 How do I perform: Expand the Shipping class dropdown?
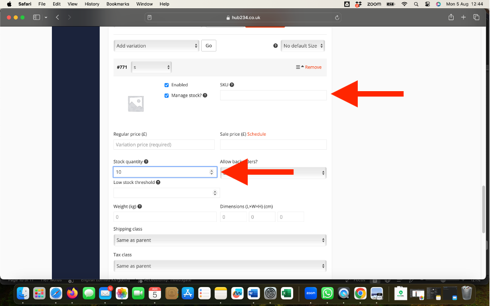(220, 240)
